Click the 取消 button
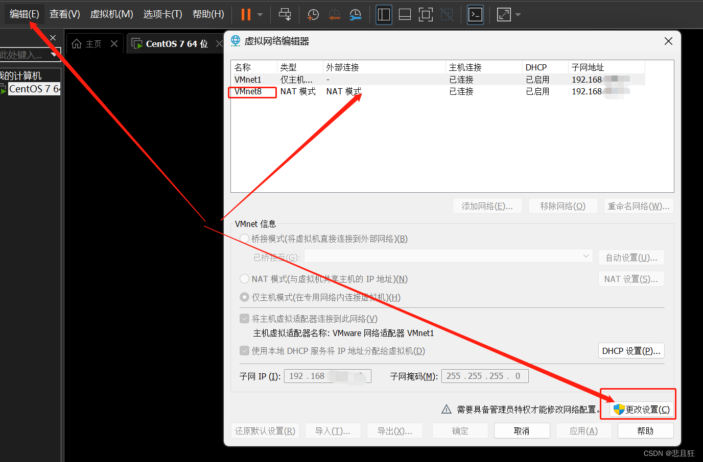The width and height of the screenshot is (703, 462). pyautogui.click(x=522, y=431)
